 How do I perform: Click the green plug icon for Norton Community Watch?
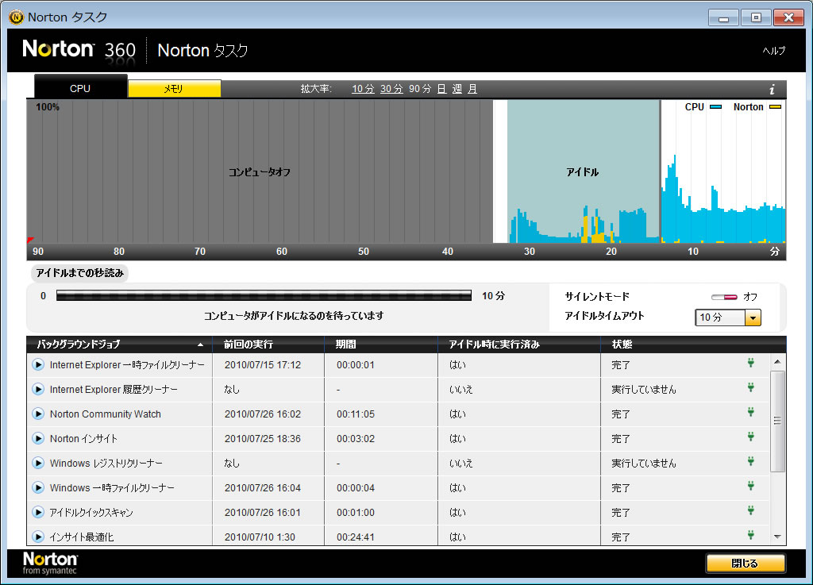coord(749,413)
